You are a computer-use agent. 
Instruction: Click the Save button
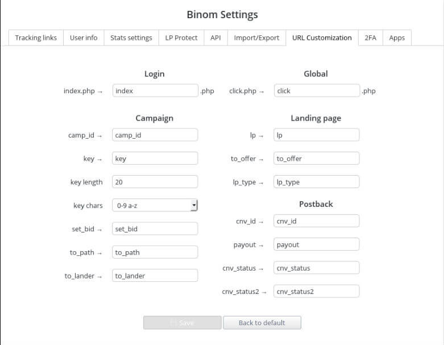point(182,323)
